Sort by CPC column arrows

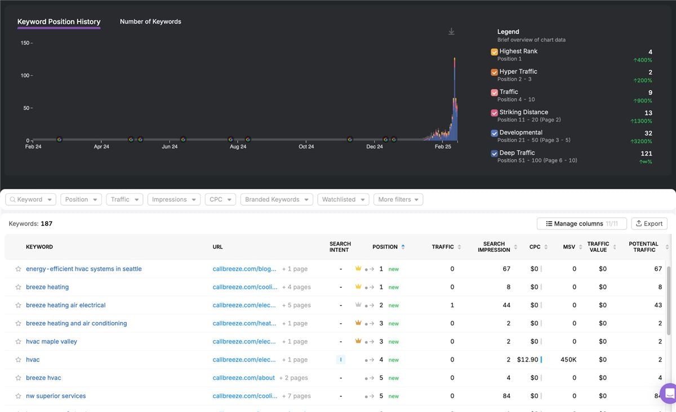(546, 247)
